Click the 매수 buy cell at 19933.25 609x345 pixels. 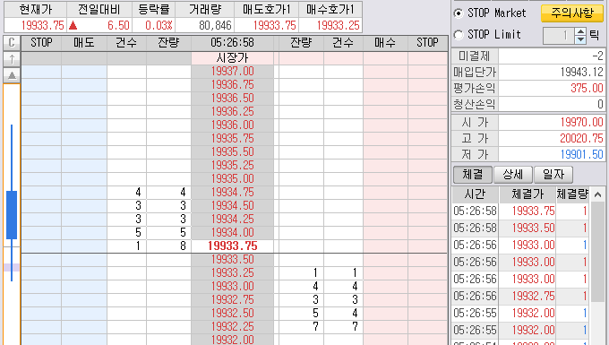[385, 272]
